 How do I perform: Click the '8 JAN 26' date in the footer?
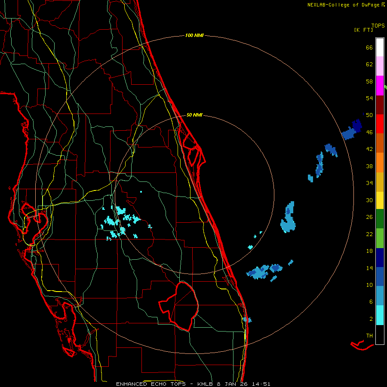click(231, 384)
